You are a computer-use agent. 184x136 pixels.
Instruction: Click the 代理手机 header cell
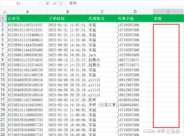(x=135, y=18)
